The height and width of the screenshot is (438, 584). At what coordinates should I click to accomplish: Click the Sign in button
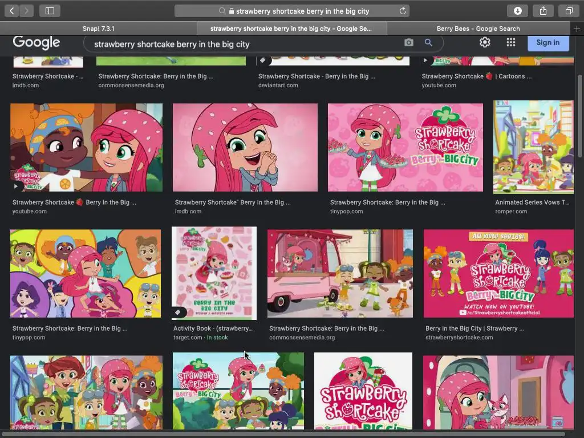tap(548, 43)
